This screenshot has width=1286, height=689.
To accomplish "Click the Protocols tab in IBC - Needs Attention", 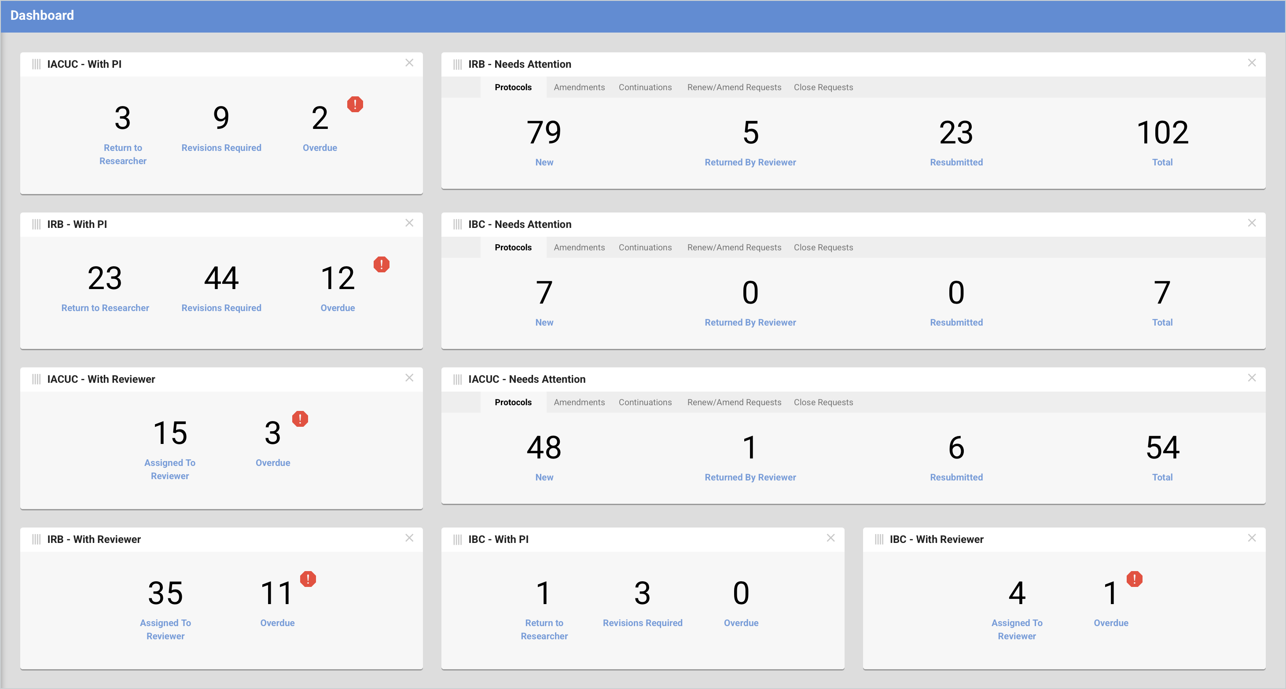I will tap(513, 247).
